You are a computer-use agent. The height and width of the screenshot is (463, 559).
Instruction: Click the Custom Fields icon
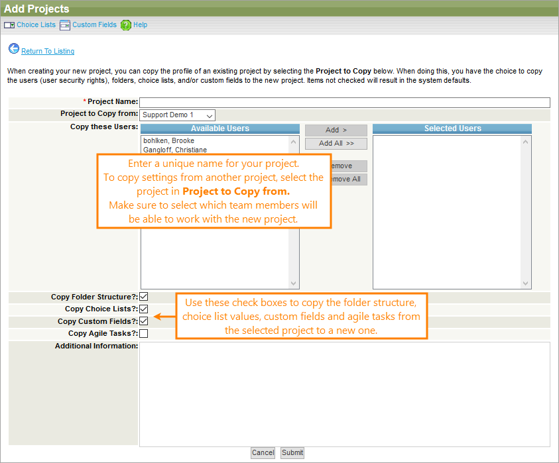[x=65, y=25]
